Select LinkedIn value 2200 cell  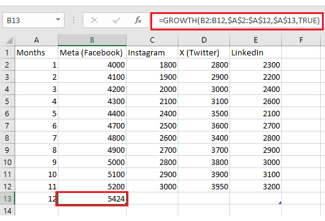tap(256, 77)
